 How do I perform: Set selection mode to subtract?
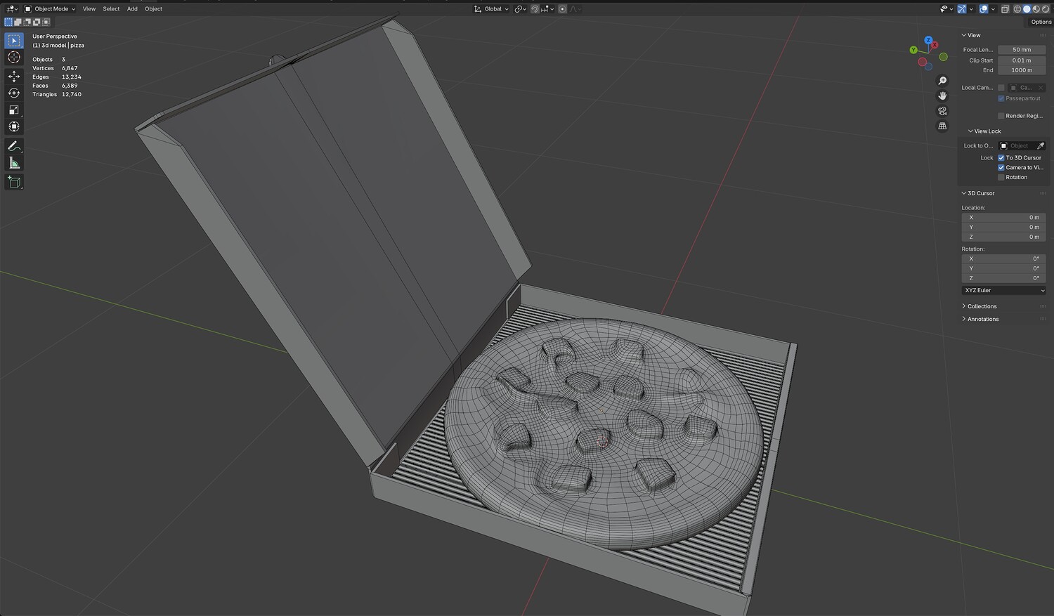tap(27, 22)
